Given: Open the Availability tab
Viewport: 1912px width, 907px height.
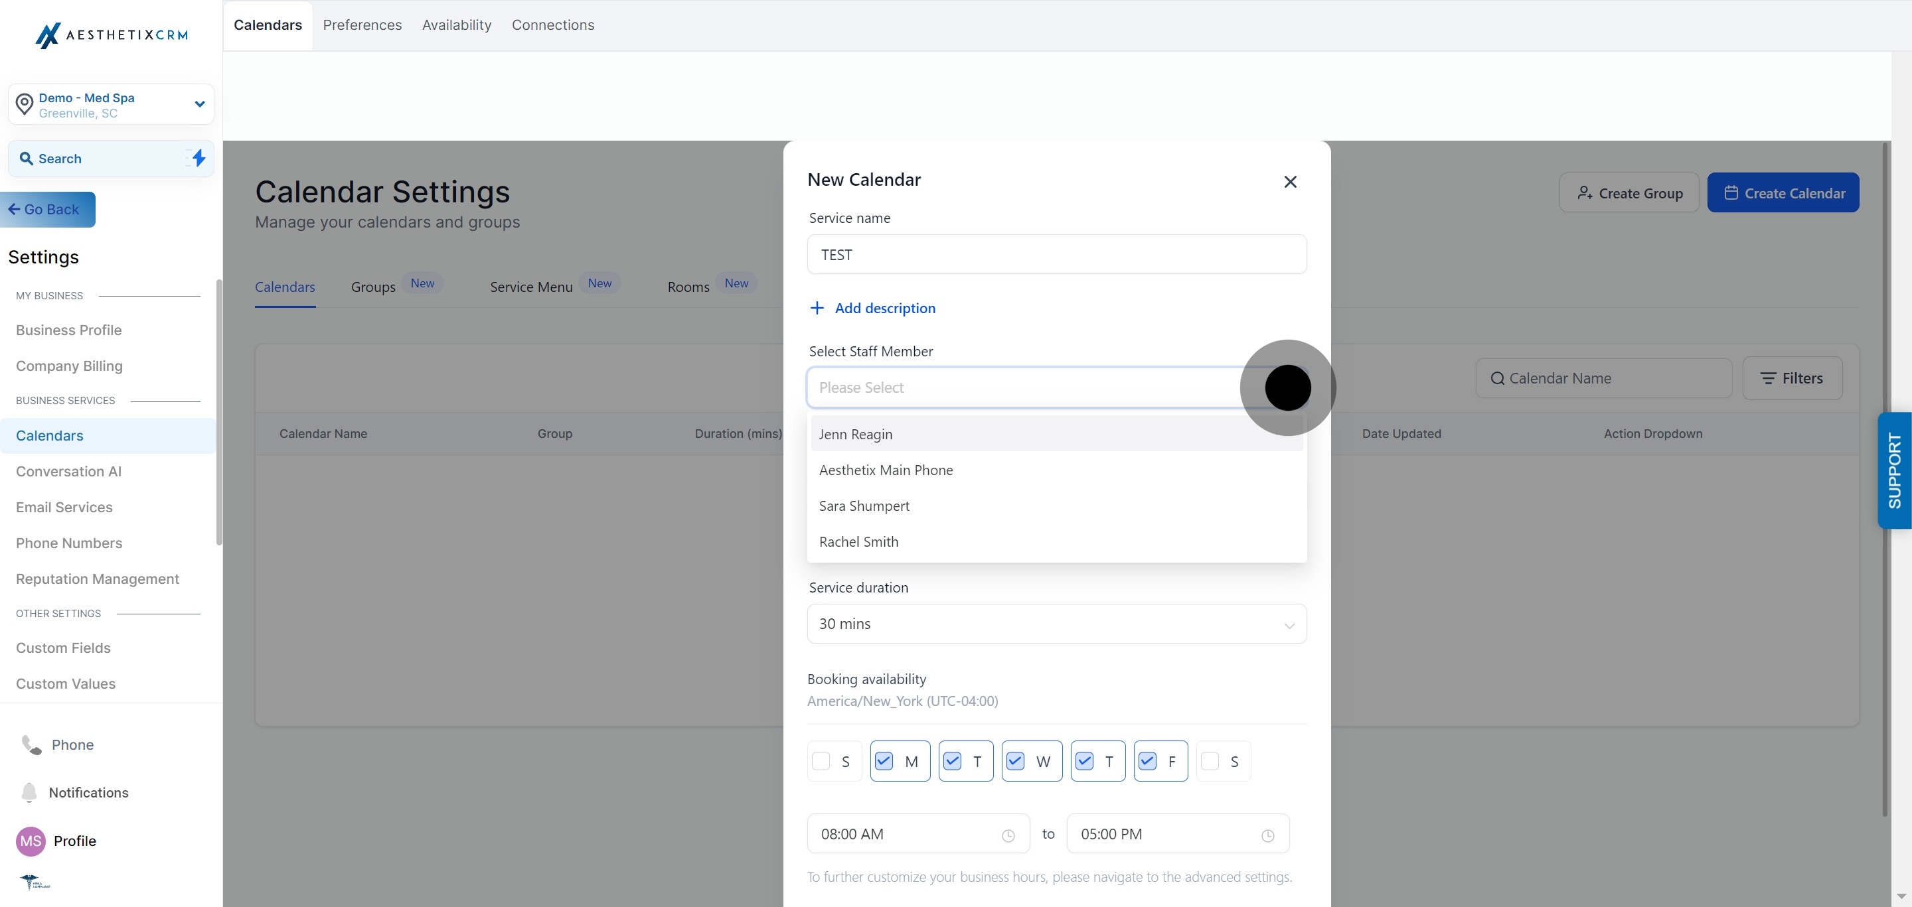Looking at the screenshot, I should 457,25.
